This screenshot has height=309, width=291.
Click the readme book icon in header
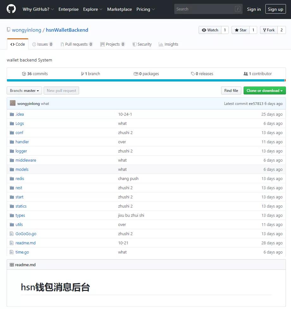[12, 265]
